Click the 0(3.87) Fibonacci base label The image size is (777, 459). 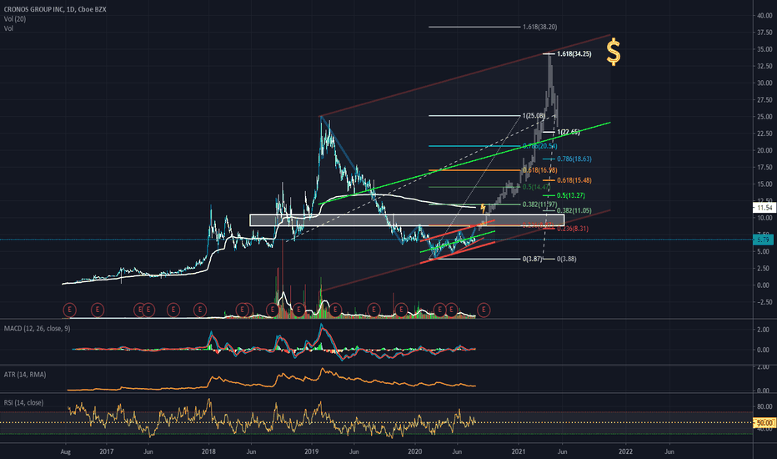point(532,259)
